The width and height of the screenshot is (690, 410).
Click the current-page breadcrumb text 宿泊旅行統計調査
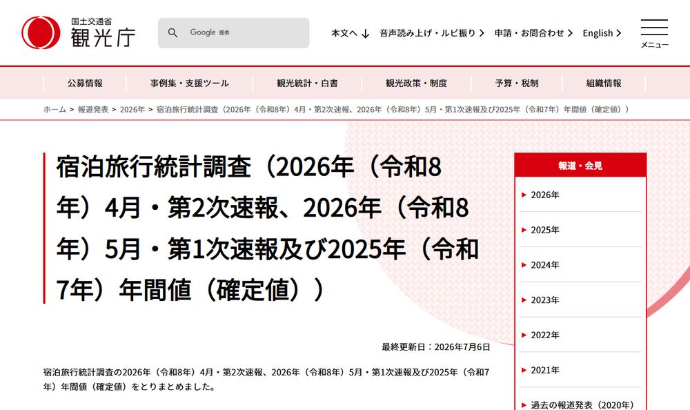pyautogui.click(x=393, y=109)
